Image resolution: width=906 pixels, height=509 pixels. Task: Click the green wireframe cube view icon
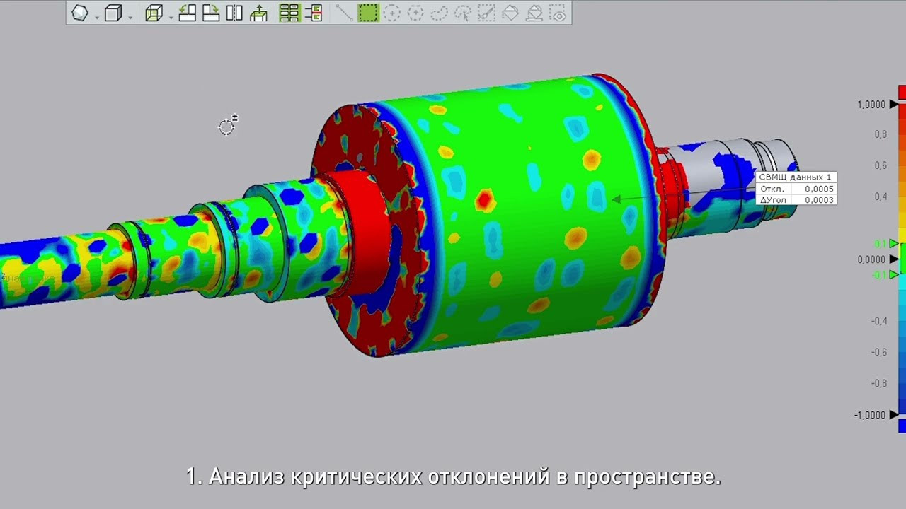click(154, 13)
